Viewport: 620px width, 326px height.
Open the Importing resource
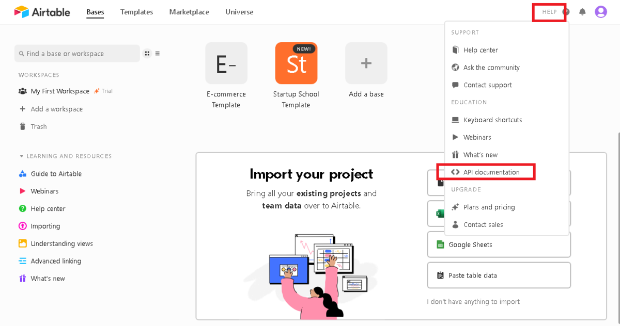tap(45, 226)
